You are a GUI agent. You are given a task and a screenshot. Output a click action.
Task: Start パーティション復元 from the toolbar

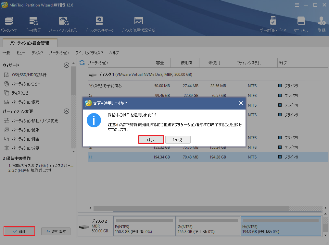coord(63,23)
